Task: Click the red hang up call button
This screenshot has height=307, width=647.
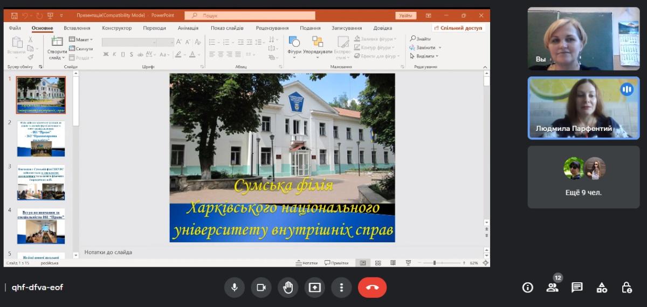Action: coord(372,288)
